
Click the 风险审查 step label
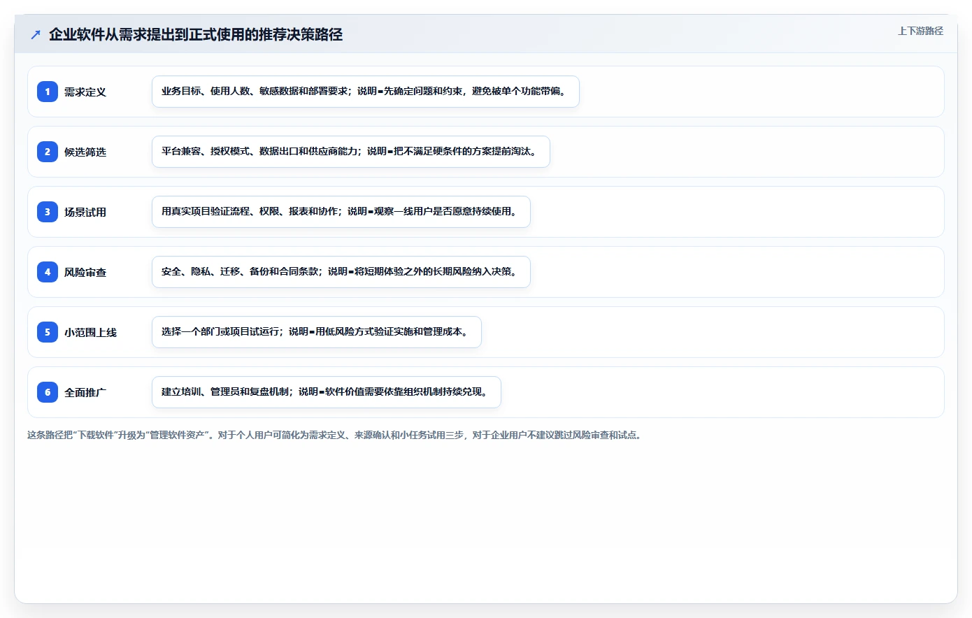pyautogui.click(x=85, y=272)
